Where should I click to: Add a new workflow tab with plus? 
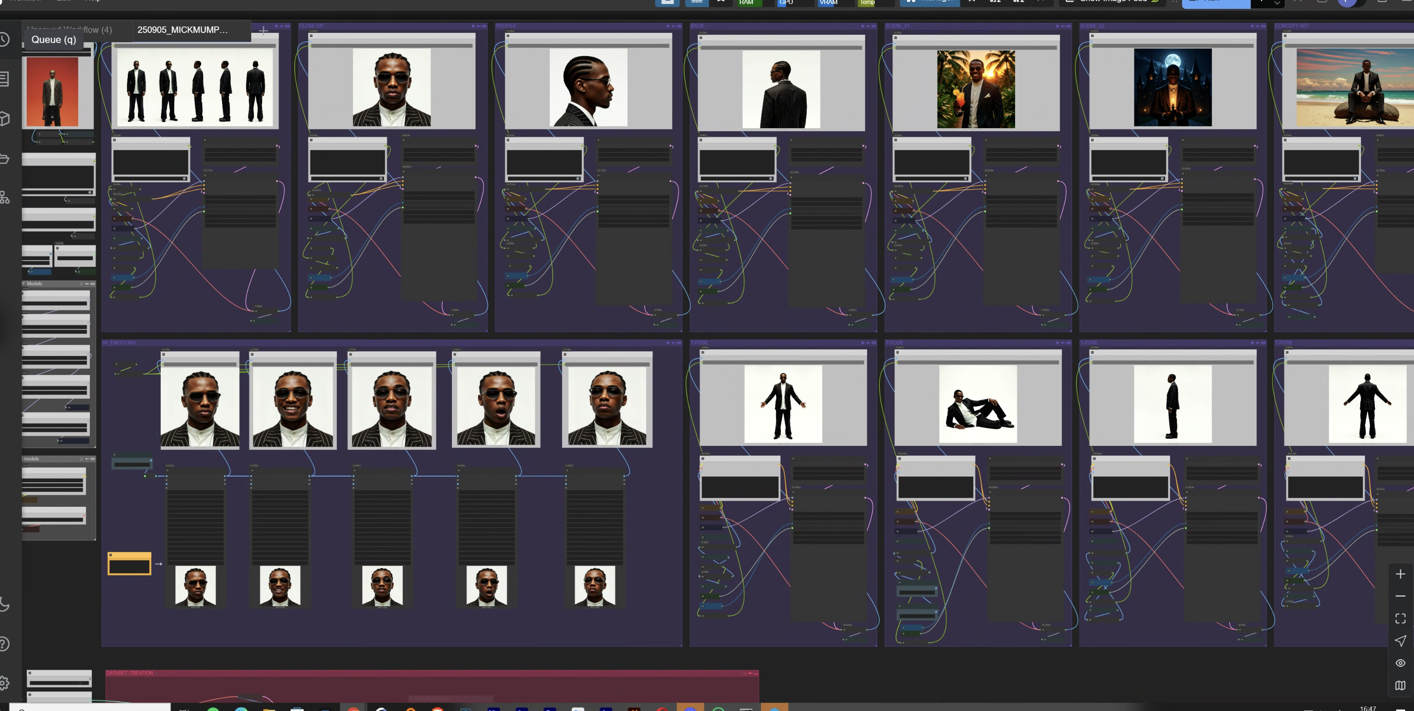pyautogui.click(x=264, y=30)
